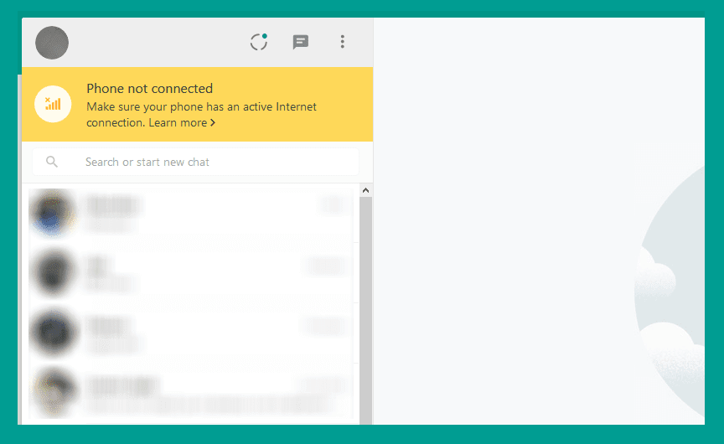Click the Phone not connected heading
Screen dimensions: 724x444
point(150,88)
